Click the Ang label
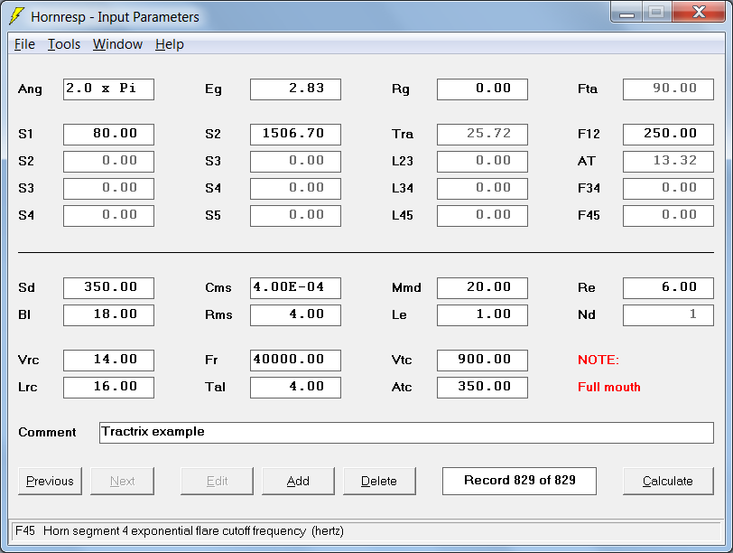 [30, 89]
